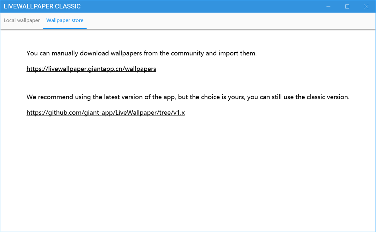
Task: Close the LiveWallpaper Classic window
Action: pos(366,6)
